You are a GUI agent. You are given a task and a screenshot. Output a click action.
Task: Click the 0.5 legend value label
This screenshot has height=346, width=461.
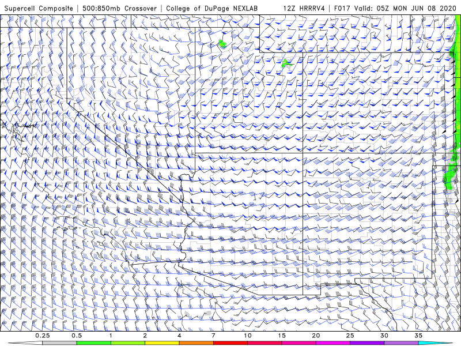77,336
